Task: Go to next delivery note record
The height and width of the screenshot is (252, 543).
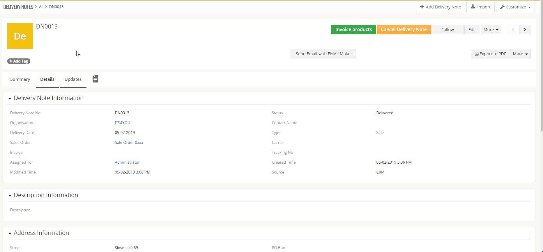Action: (x=525, y=30)
